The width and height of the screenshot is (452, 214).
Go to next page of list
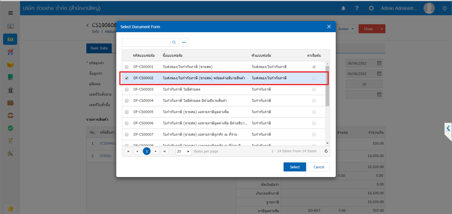tap(156, 151)
